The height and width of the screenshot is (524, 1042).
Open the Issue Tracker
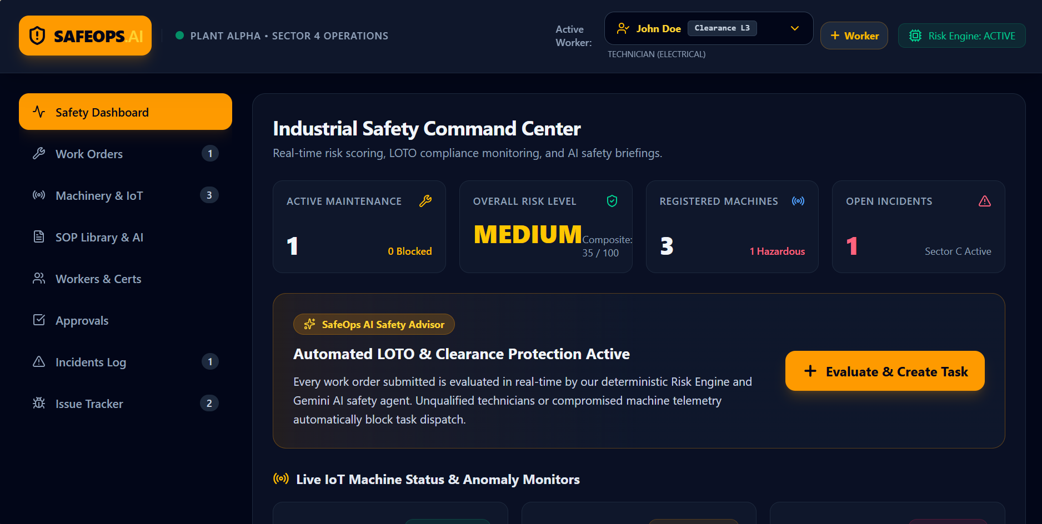click(x=126, y=403)
